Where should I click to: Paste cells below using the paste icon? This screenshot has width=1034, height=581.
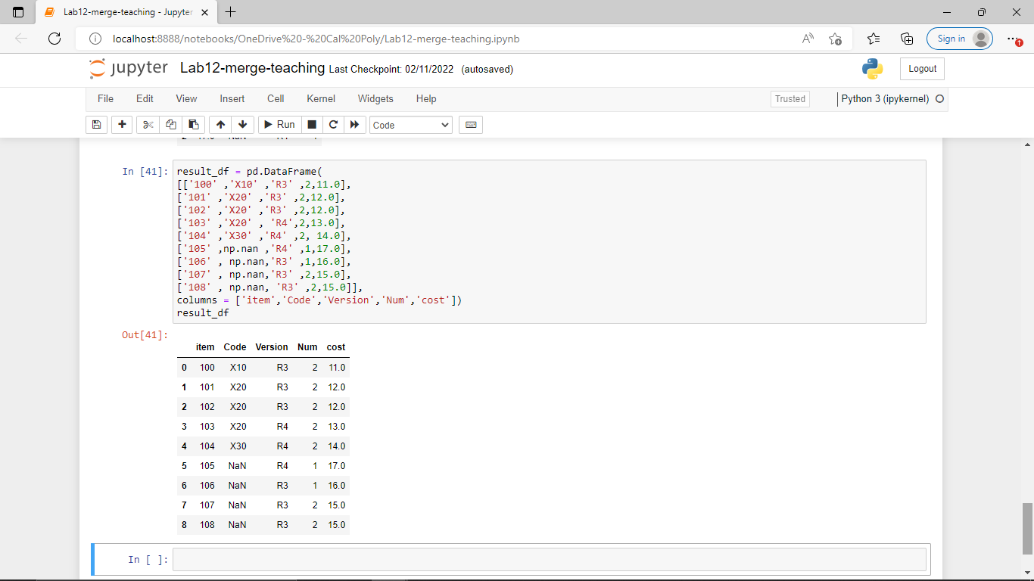pyautogui.click(x=194, y=125)
